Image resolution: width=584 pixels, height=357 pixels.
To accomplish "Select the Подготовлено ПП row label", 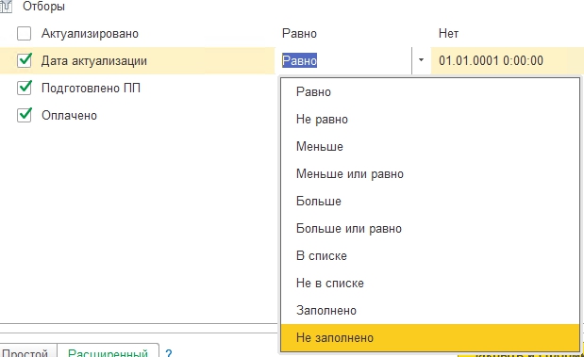I will pyautogui.click(x=91, y=89).
